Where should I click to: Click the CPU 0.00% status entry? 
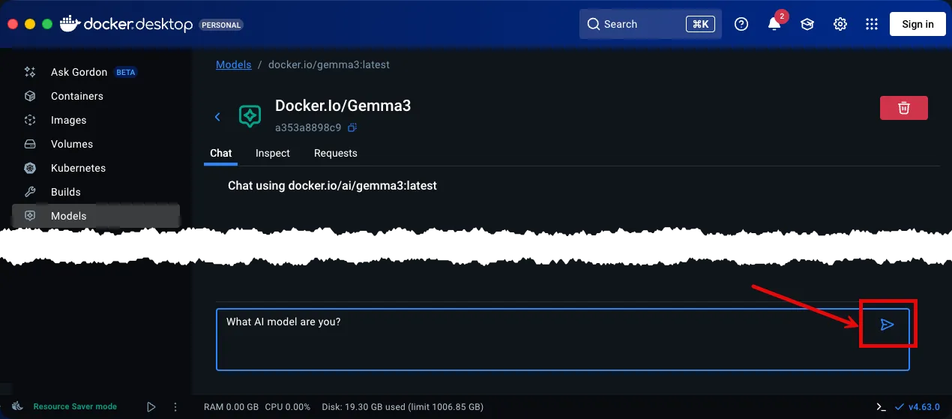[288, 407]
